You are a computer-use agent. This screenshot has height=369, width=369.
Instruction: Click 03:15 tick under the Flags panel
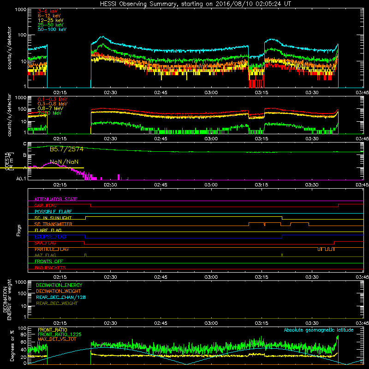click(x=262, y=277)
